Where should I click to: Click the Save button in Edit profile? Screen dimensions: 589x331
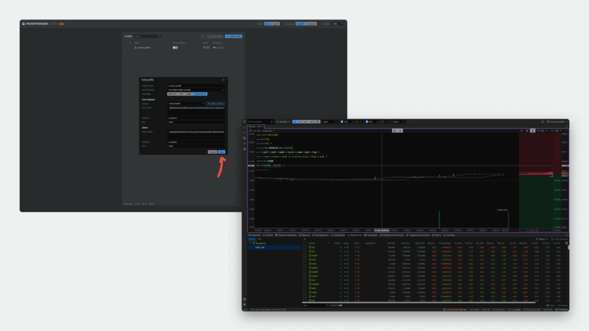[221, 152]
